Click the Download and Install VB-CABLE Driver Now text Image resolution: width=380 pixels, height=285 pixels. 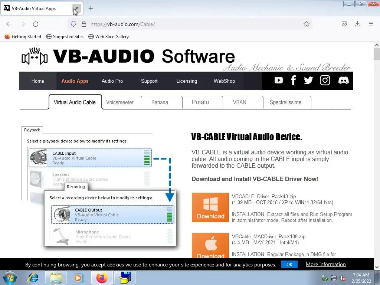[255, 179]
